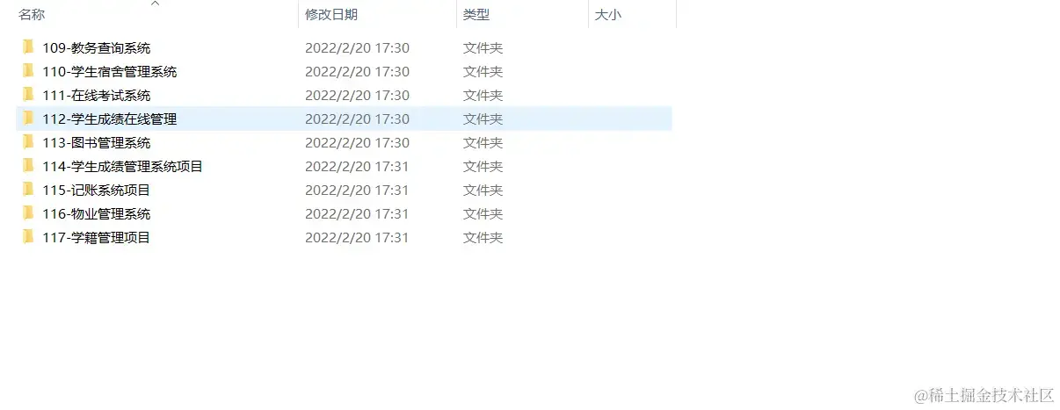
Task: Click the 2022/2/20 17:31 date of 116-物业管理系统
Action: (357, 213)
